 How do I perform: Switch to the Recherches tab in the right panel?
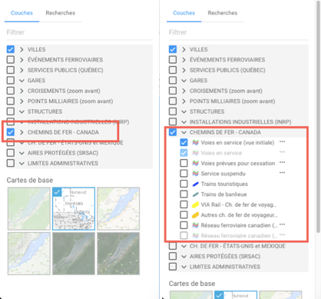(223, 13)
